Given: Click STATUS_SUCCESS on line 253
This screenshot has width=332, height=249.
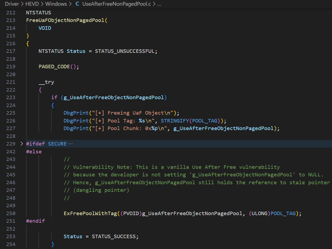Looking at the screenshot, I should pyautogui.click(x=113, y=237).
